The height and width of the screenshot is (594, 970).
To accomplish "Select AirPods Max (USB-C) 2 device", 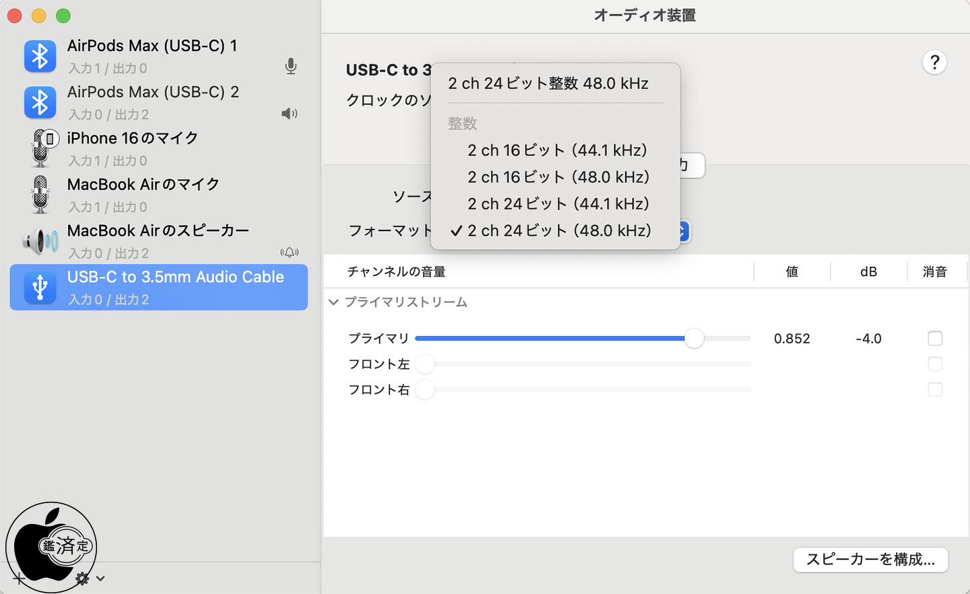I will tap(159, 102).
